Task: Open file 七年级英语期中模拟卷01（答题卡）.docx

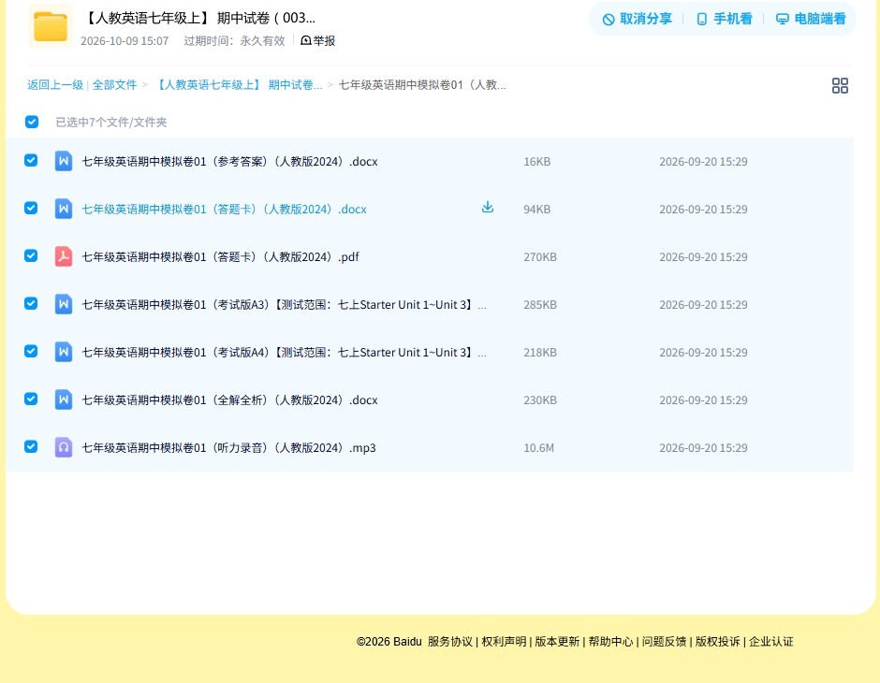Action: click(225, 210)
